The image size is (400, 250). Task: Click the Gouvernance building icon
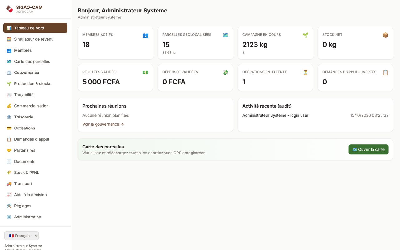[9, 72]
